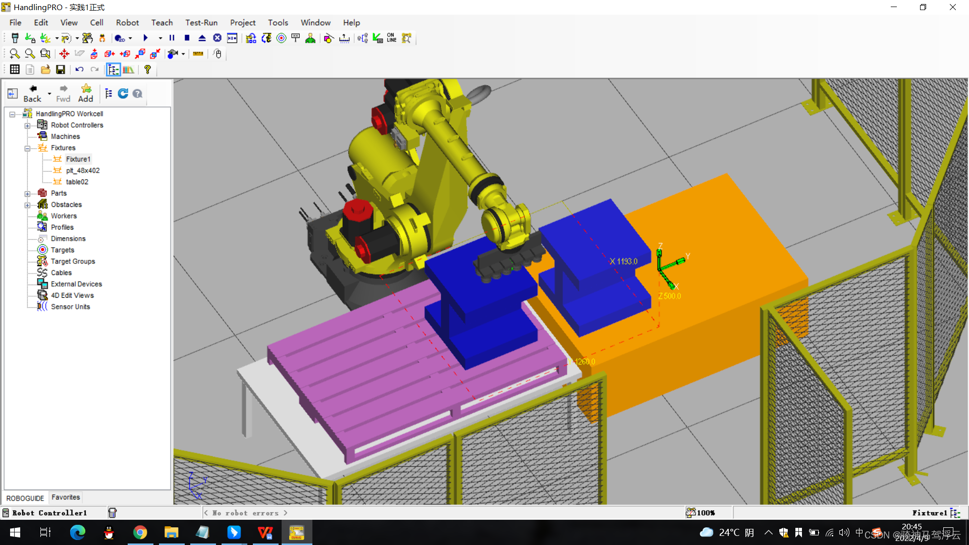Collapse the Fixtures node
The height and width of the screenshot is (545, 969).
27,148
